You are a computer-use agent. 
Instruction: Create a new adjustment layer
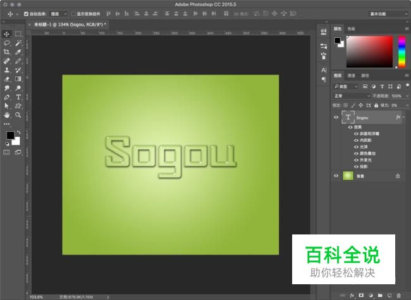tap(371, 296)
